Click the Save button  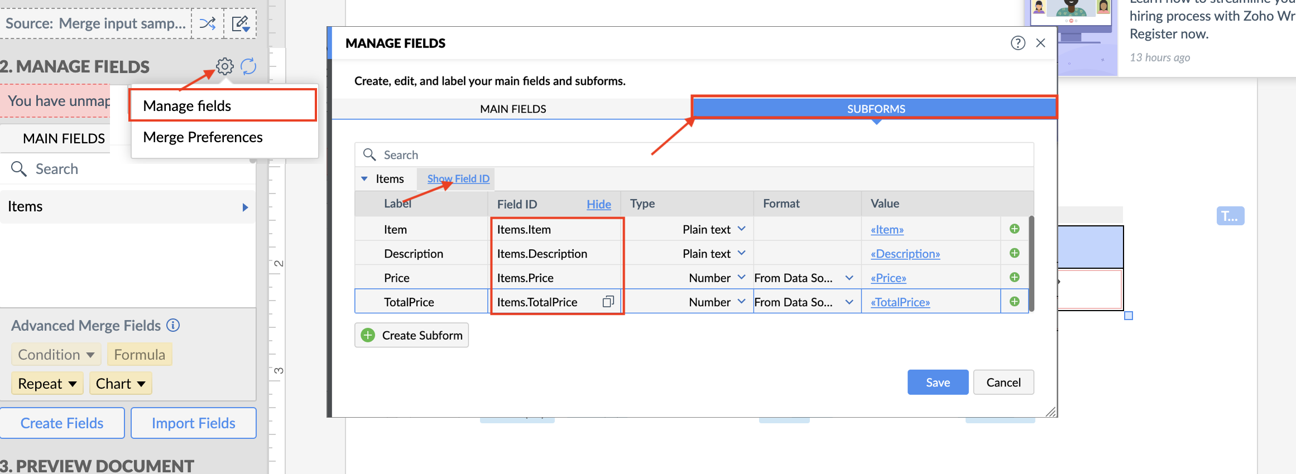coord(937,383)
